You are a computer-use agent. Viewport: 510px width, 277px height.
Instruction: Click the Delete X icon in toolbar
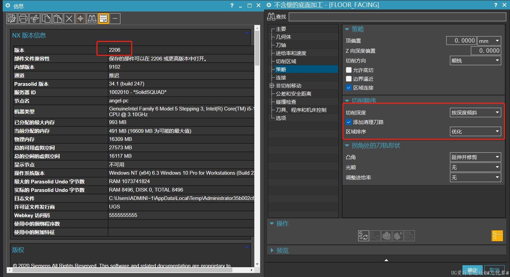coord(69,19)
